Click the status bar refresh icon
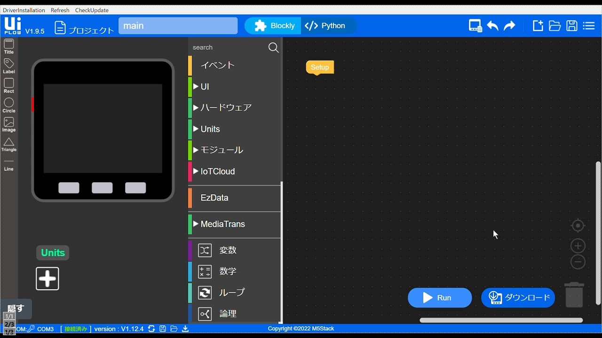This screenshot has height=338, width=602. click(151, 329)
